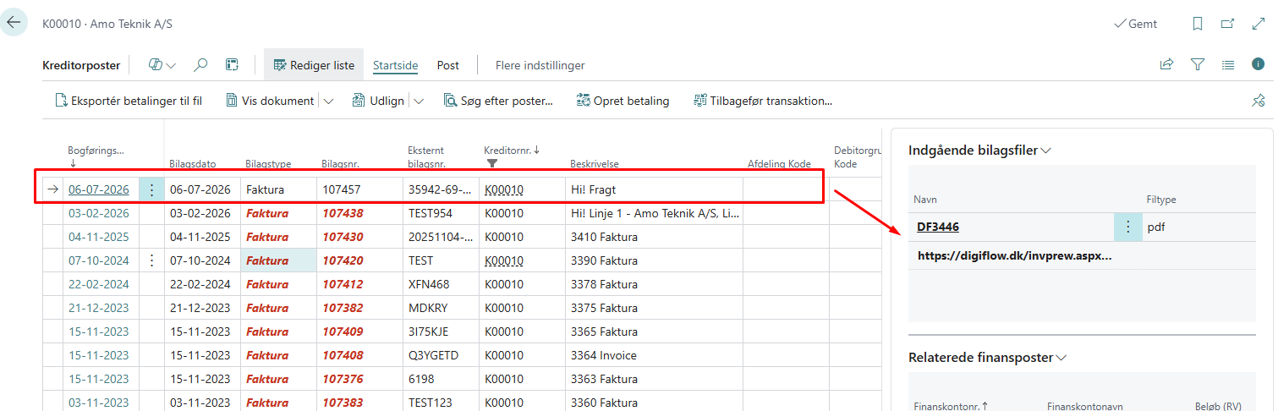Click external number 3I75KJE cell
Screen dimensions: 1278x411
tap(441, 332)
